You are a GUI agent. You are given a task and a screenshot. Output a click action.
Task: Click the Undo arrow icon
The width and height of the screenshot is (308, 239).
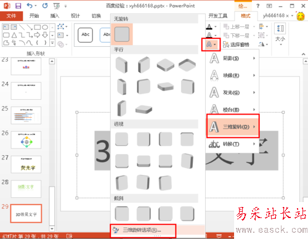pos(30,6)
